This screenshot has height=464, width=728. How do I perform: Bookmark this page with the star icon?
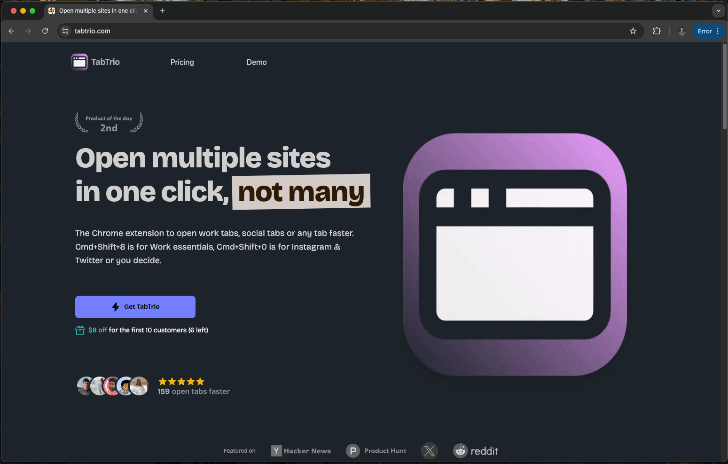(x=633, y=31)
